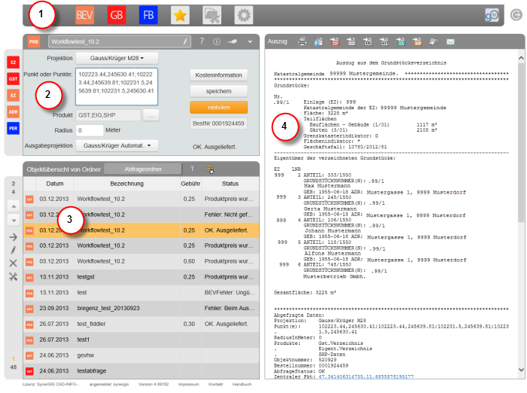
Task: Click BestNr 0001924459 field
Action: click(x=218, y=123)
